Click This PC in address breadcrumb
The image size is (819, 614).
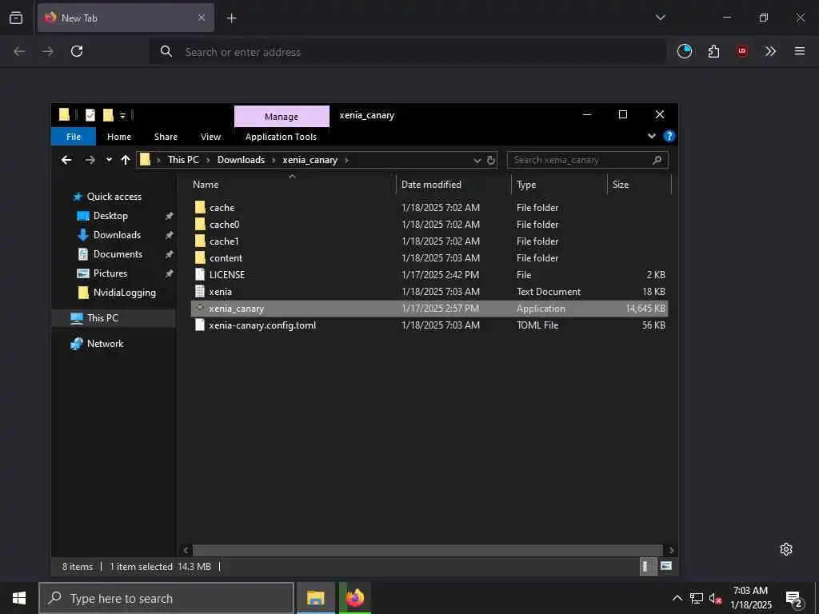coord(183,160)
